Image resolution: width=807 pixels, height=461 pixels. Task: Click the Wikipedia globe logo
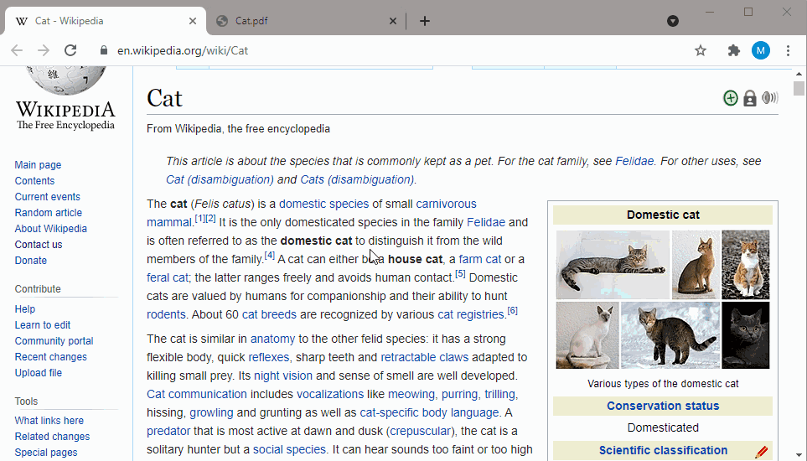tap(66, 80)
